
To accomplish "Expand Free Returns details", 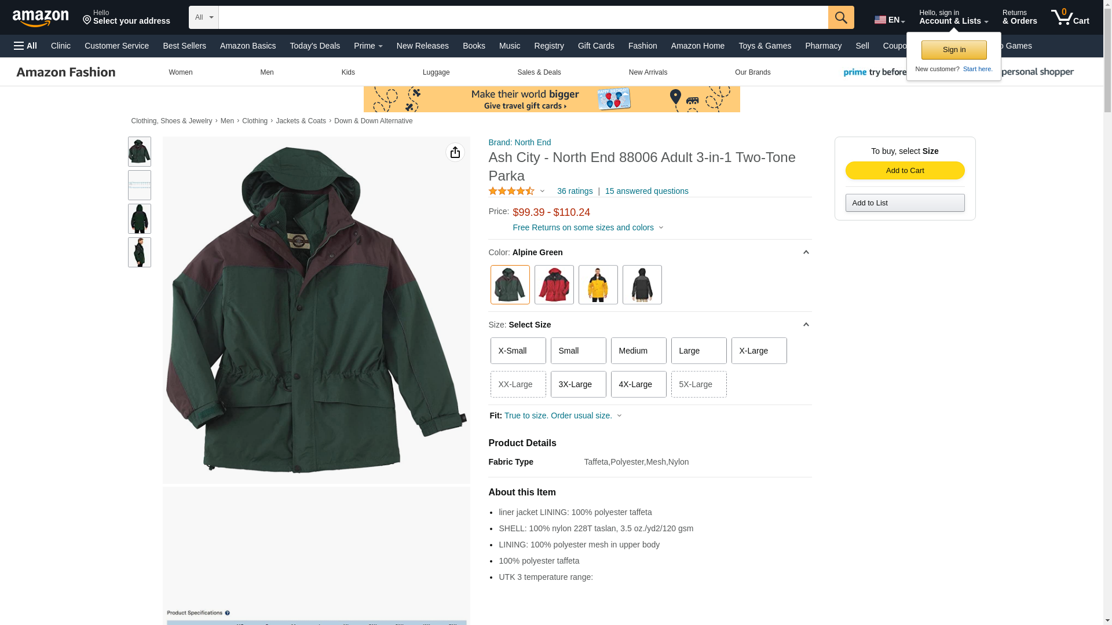I will click(587, 227).
